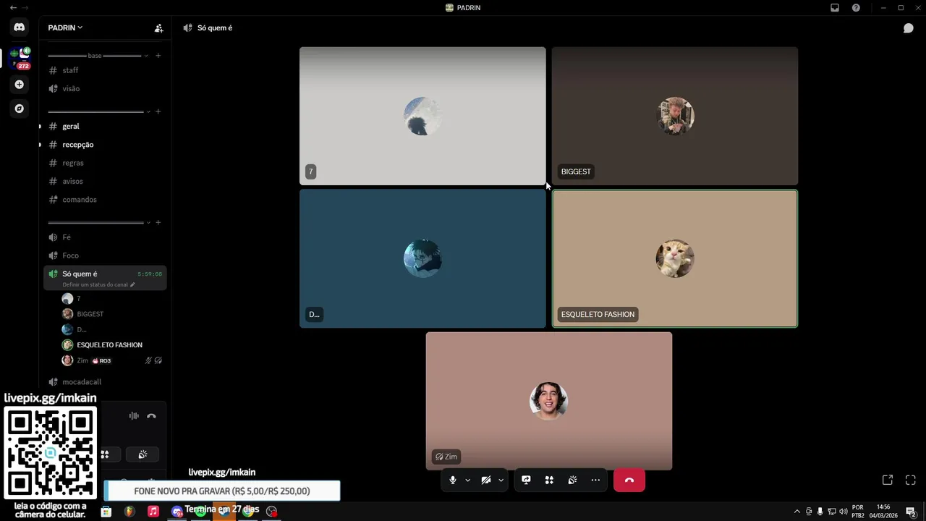The width and height of the screenshot is (926, 521).
Task: Open Microsoft Store in taskbar
Action: [x=106, y=512]
